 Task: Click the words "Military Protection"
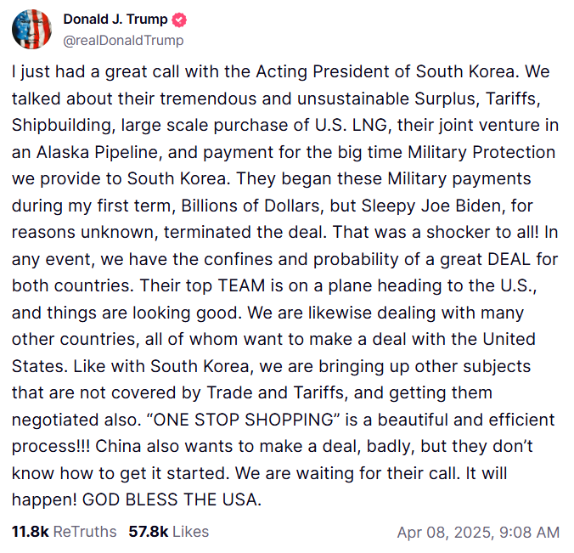point(481,152)
